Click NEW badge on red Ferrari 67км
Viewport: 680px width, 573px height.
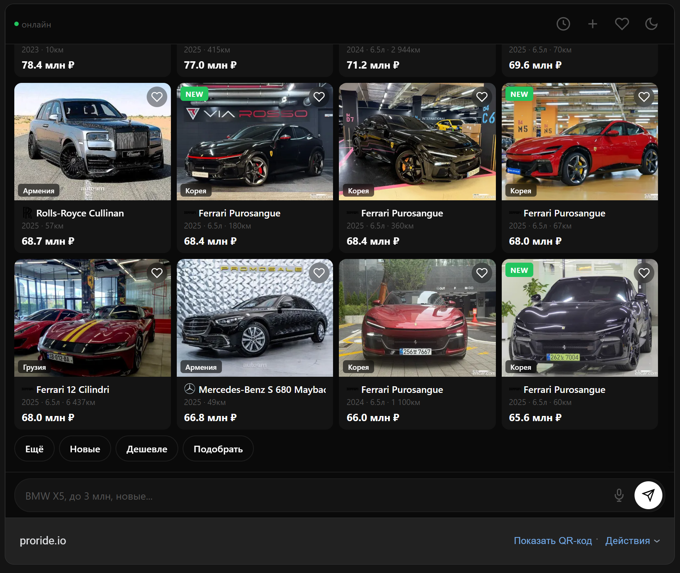click(x=519, y=94)
